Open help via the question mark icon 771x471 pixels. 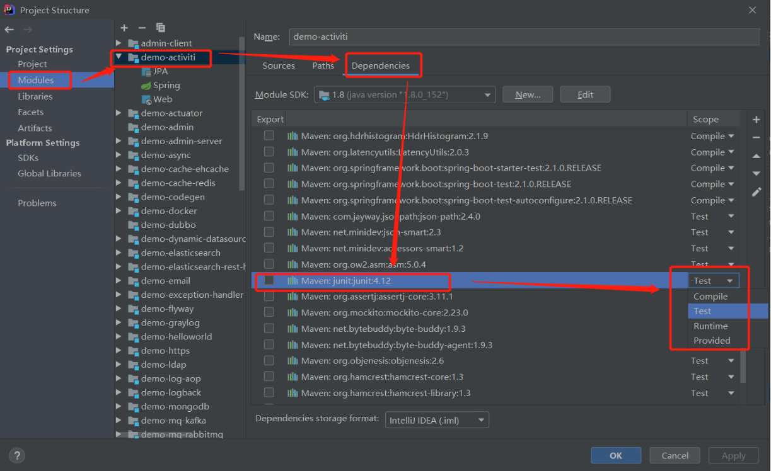pos(16,455)
